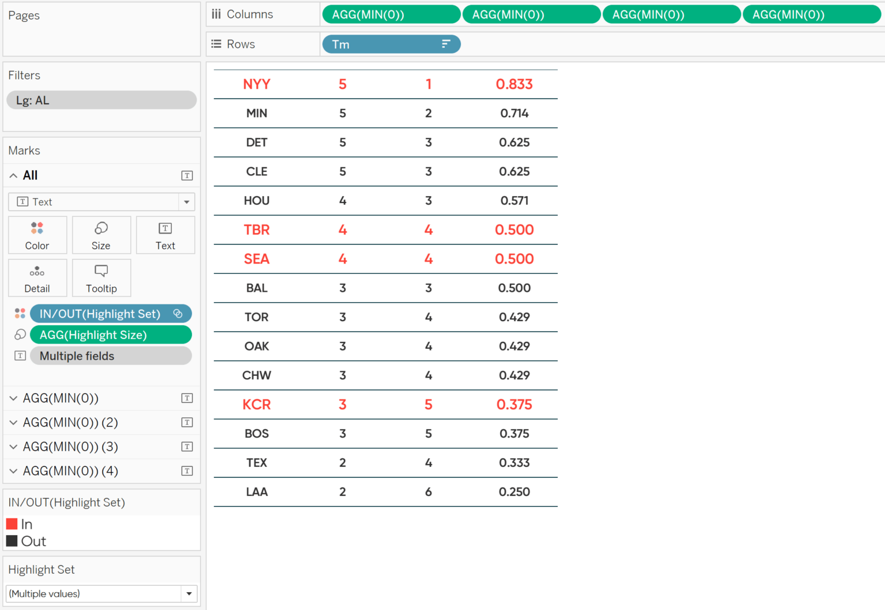Collapse the All section of the Marks card
This screenshot has width=885, height=610.
tap(13, 175)
